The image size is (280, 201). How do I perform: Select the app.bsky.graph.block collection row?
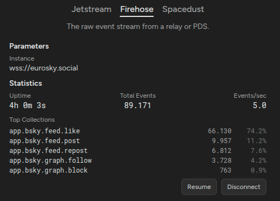(x=138, y=170)
